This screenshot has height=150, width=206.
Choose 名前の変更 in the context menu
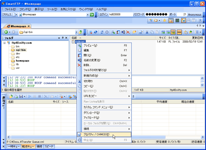point(104,60)
